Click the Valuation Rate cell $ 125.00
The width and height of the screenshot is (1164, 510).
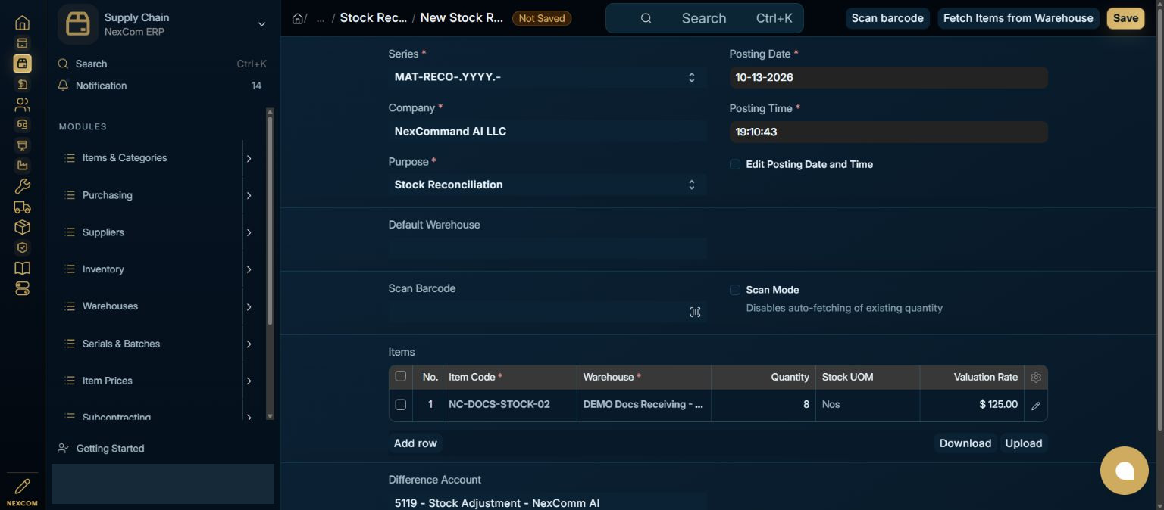(x=972, y=405)
